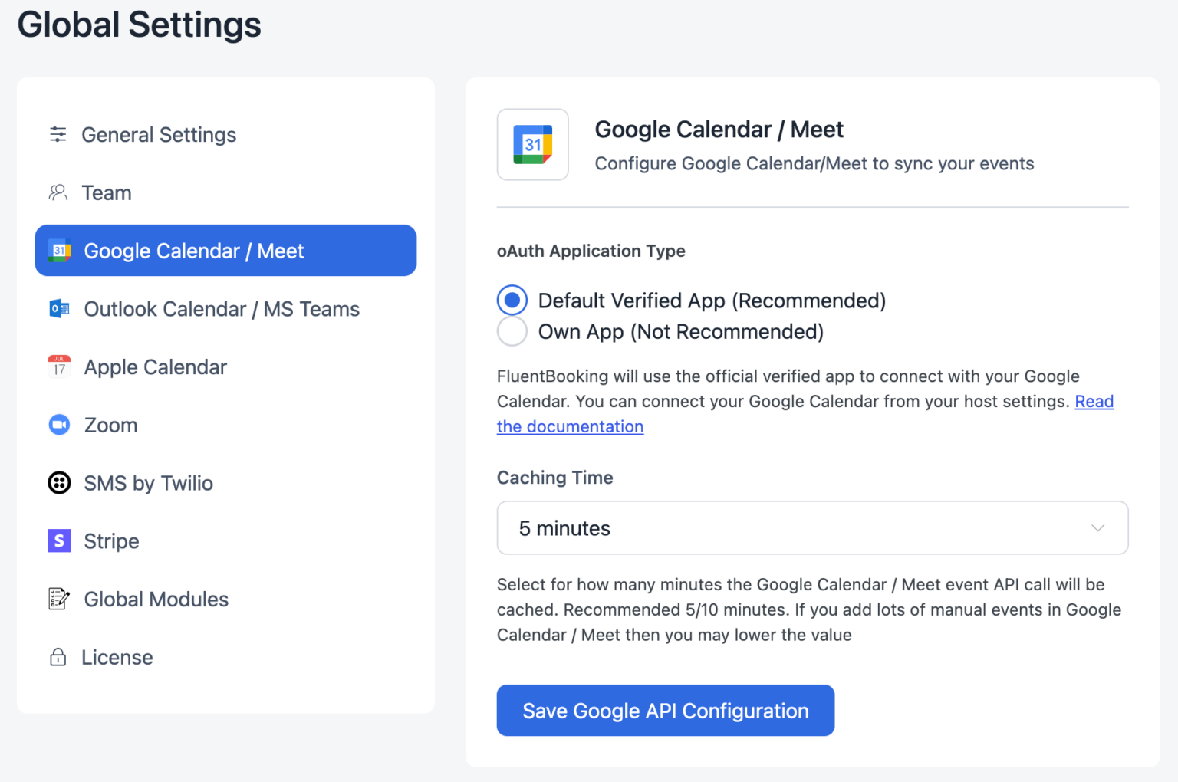
Task: Enable Own App (Not Recommended)
Action: 512,331
